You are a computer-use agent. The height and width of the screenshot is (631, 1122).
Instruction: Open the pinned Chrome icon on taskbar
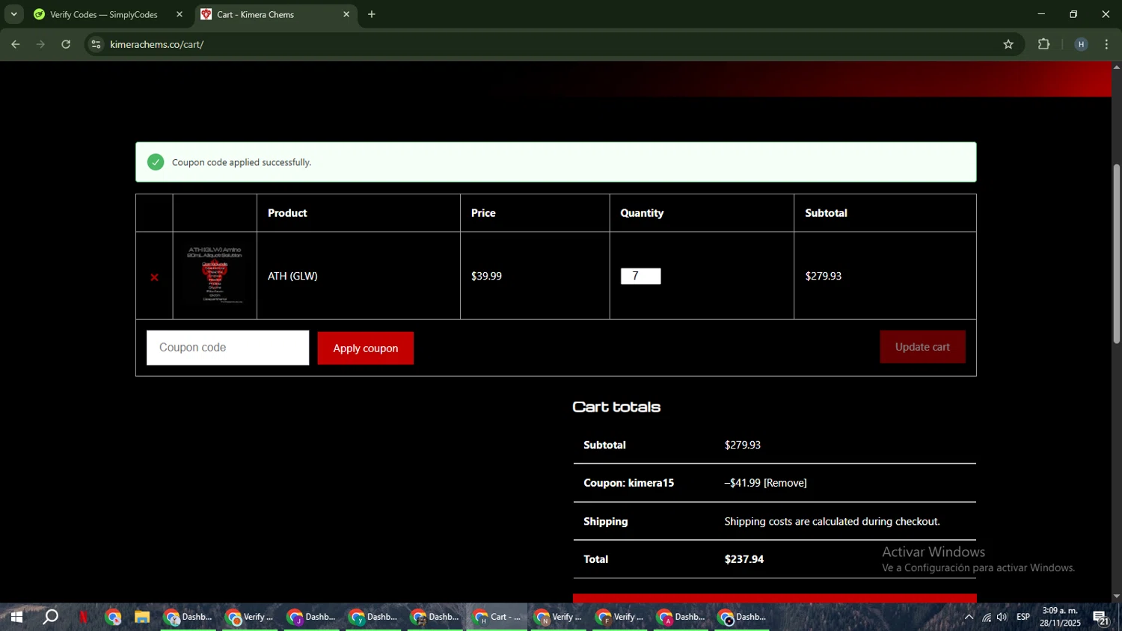[114, 618]
